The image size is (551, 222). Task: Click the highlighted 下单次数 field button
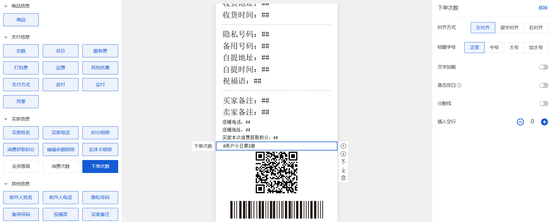(100, 166)
